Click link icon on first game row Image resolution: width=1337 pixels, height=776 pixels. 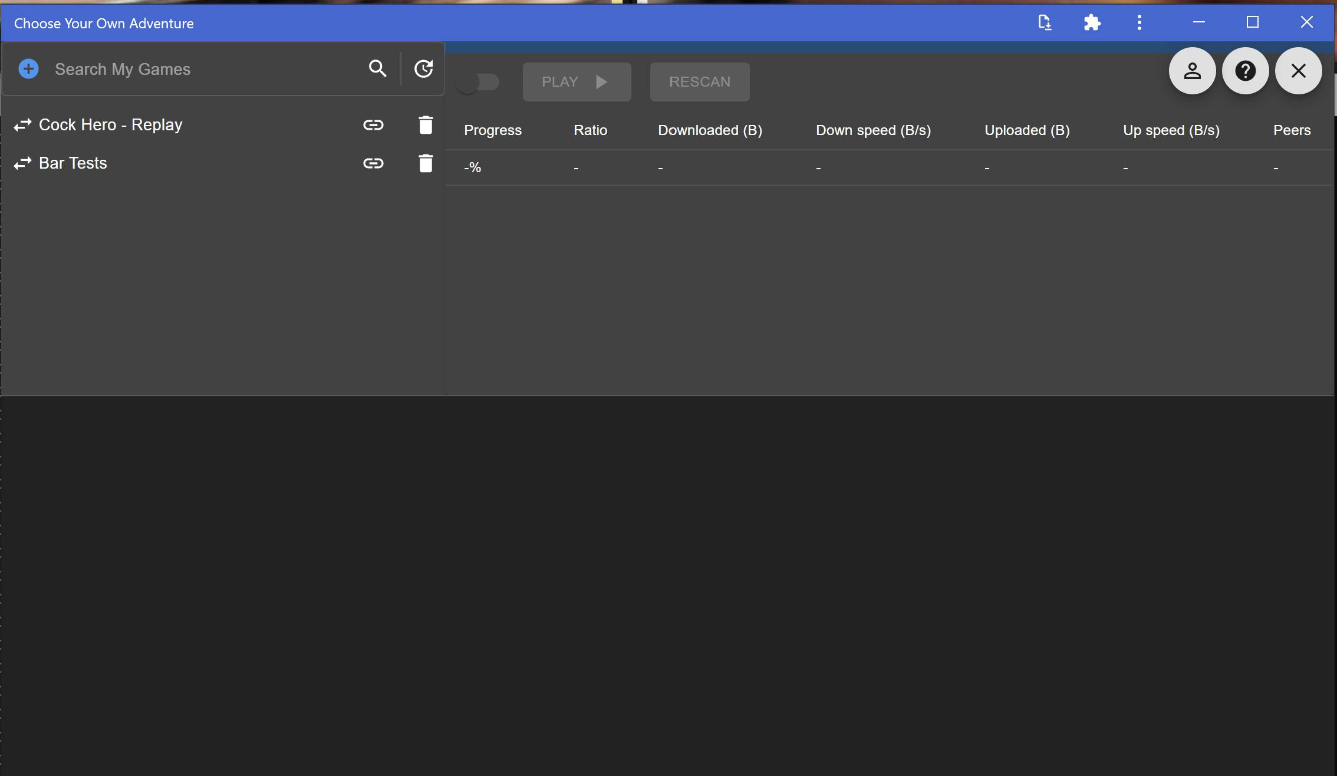[373, 125]
